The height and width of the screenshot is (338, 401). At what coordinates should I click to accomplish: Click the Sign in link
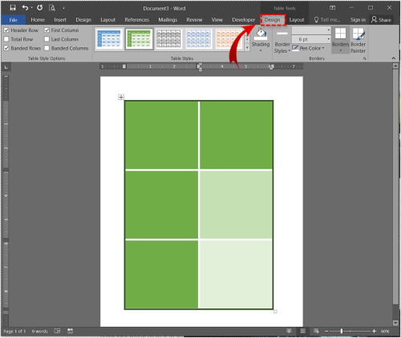pos(358,20)
